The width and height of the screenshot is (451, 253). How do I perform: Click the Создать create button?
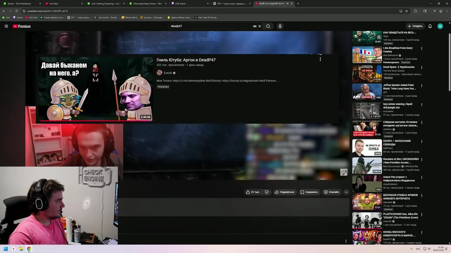[x=415, y=26]
